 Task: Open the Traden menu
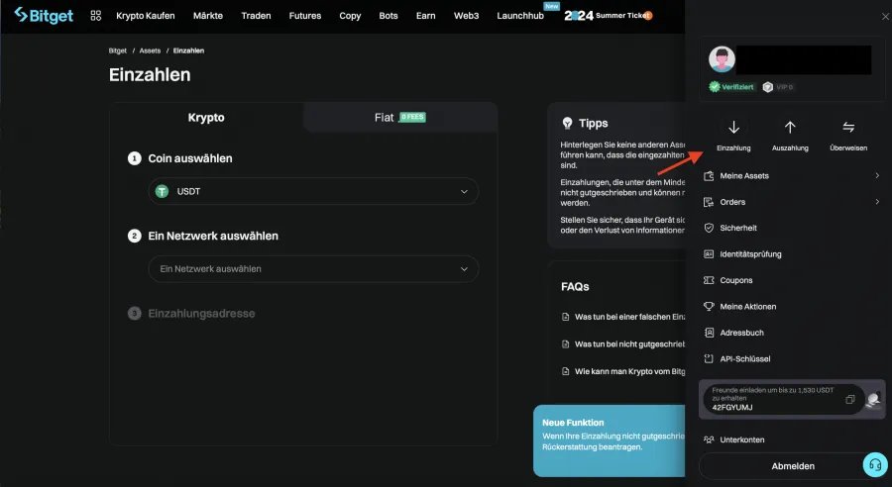[x=256, y=16]
